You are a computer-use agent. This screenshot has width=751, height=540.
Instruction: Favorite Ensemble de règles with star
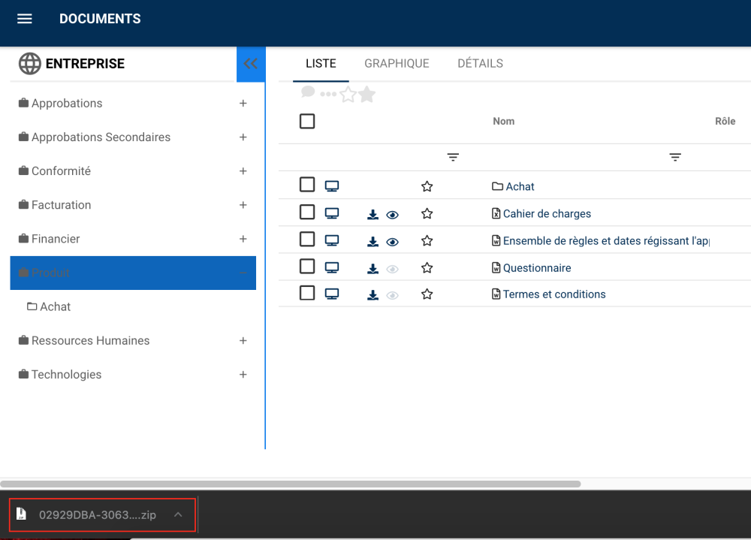pos(427,241)
